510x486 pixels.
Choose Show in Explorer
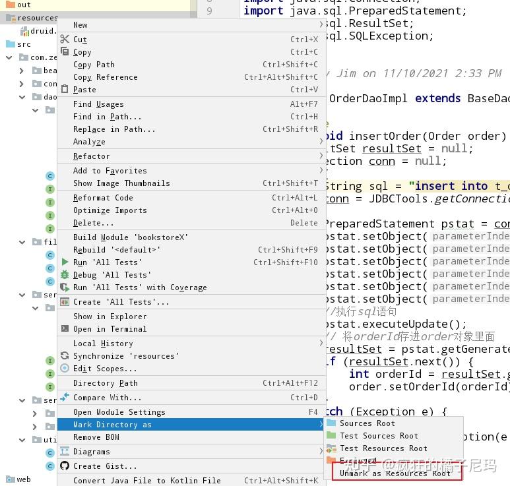191,316
